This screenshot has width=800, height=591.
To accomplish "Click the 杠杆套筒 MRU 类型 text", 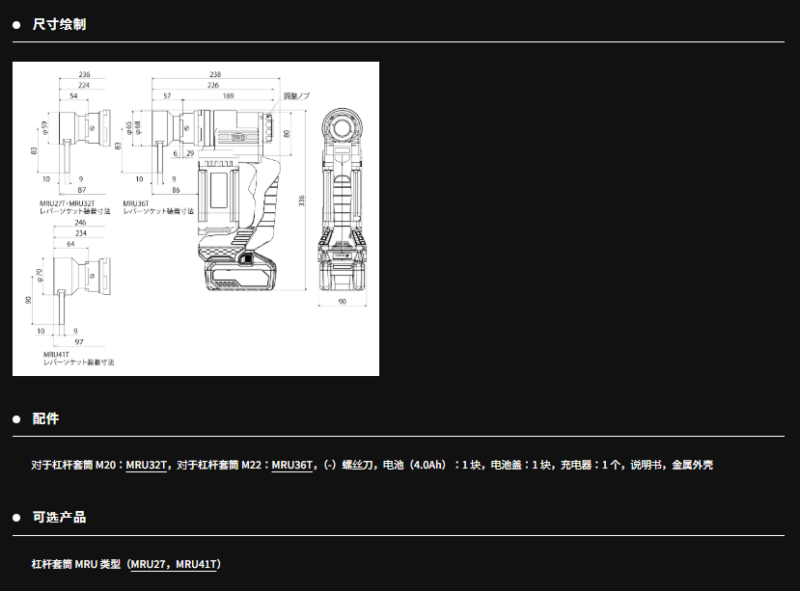I will [77, 564].
